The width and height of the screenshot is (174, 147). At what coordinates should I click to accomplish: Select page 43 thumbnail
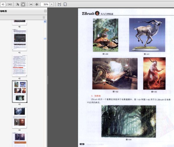[19, 92]
